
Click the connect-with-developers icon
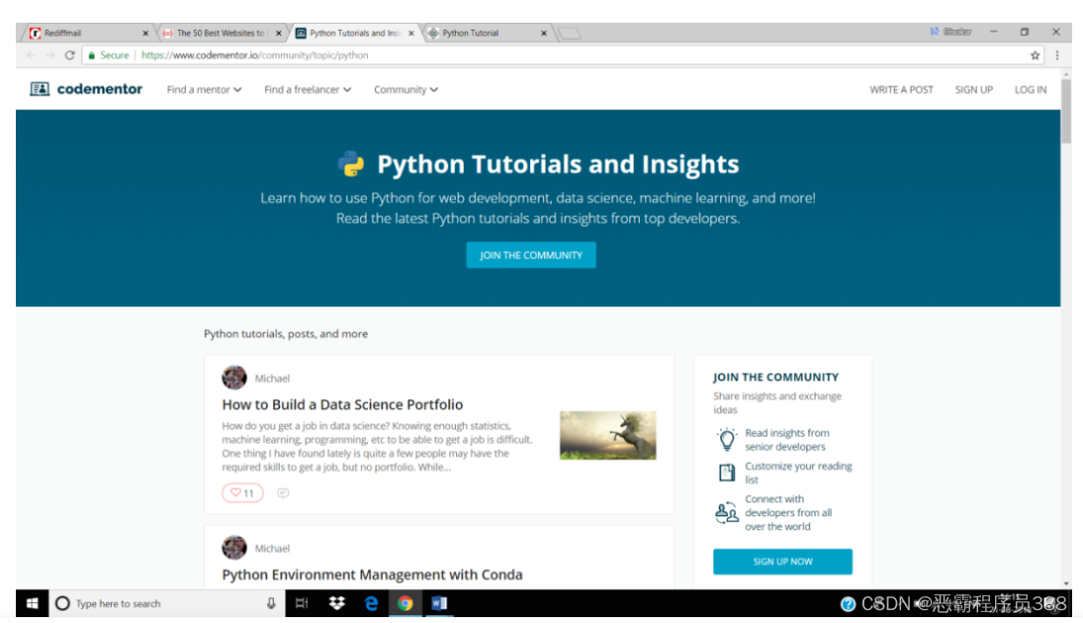727,511
